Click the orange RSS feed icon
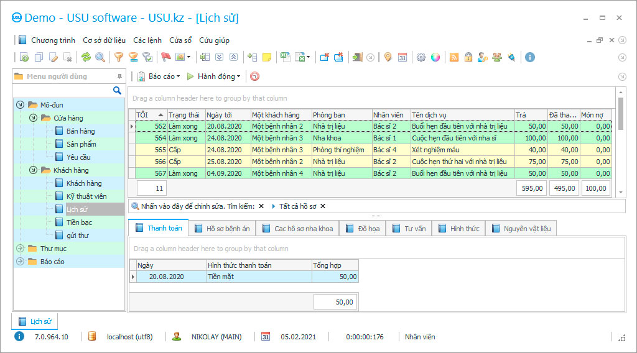637x353 pixels. [454, 57]
